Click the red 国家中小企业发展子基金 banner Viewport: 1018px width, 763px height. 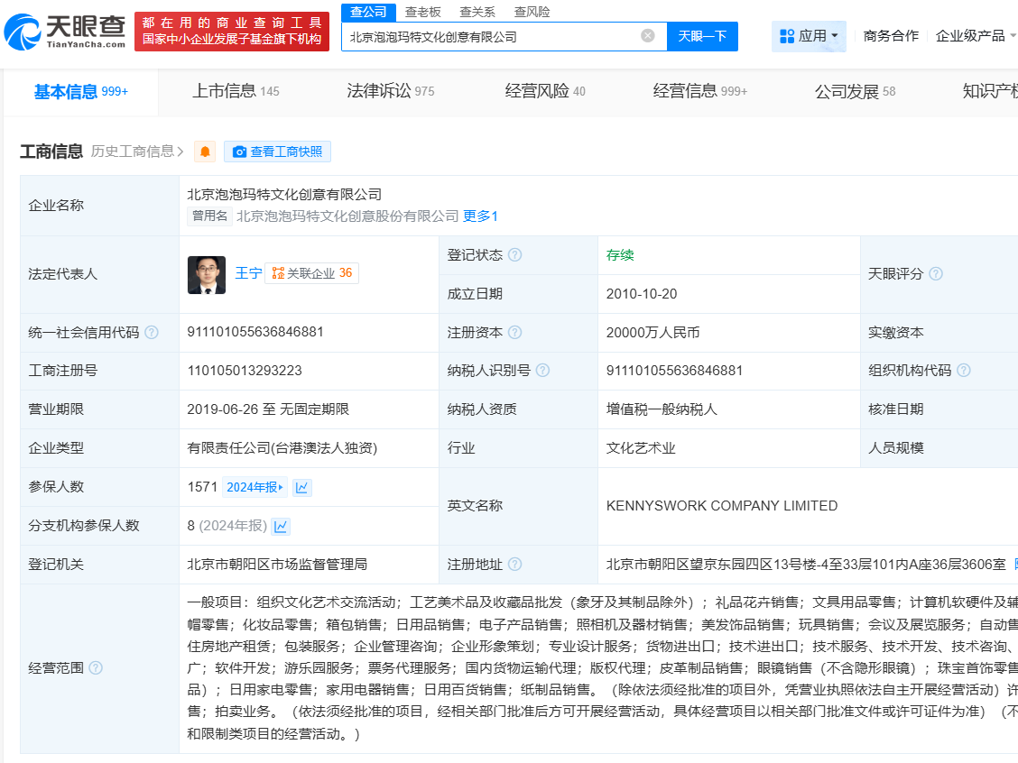(x=232, y=32)
